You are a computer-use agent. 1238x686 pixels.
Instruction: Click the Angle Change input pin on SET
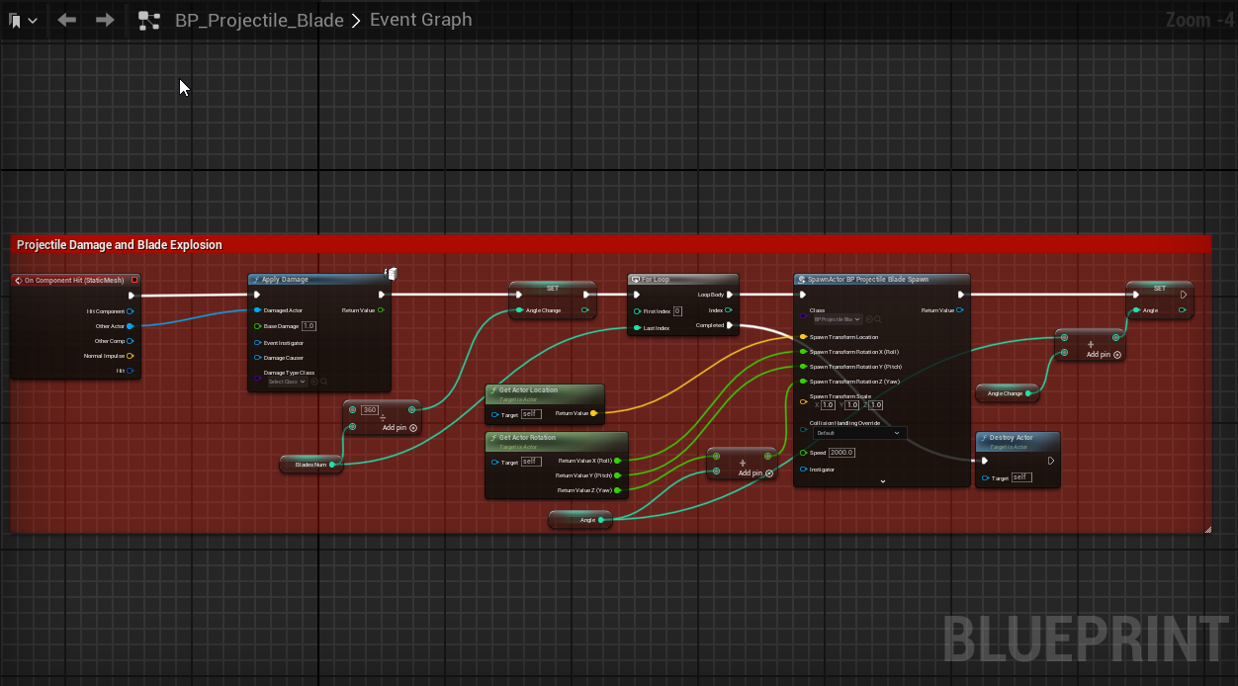(518, 310)
